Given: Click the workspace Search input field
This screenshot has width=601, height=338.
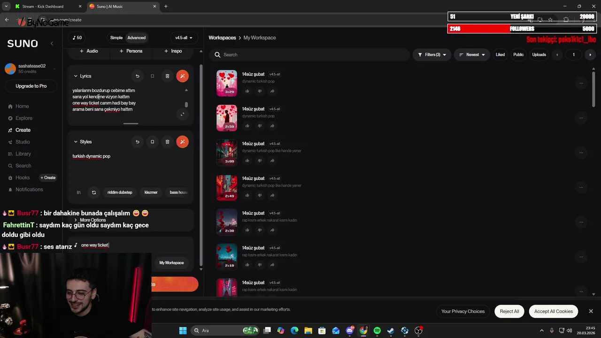Looking at the screenshot, I should pyautogui.click(x=310, y=55).
